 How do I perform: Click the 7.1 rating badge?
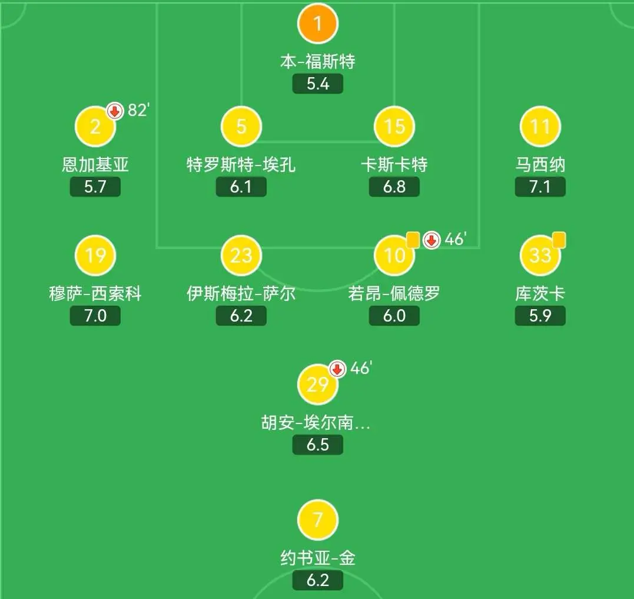tap(540, 187)
